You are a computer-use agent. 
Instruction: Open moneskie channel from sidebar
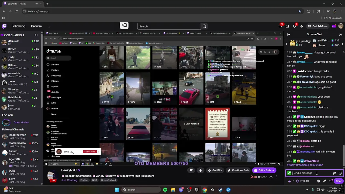[x=20, y=75]
